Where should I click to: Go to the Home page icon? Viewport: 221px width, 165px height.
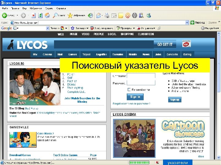[x=47, y=16]
